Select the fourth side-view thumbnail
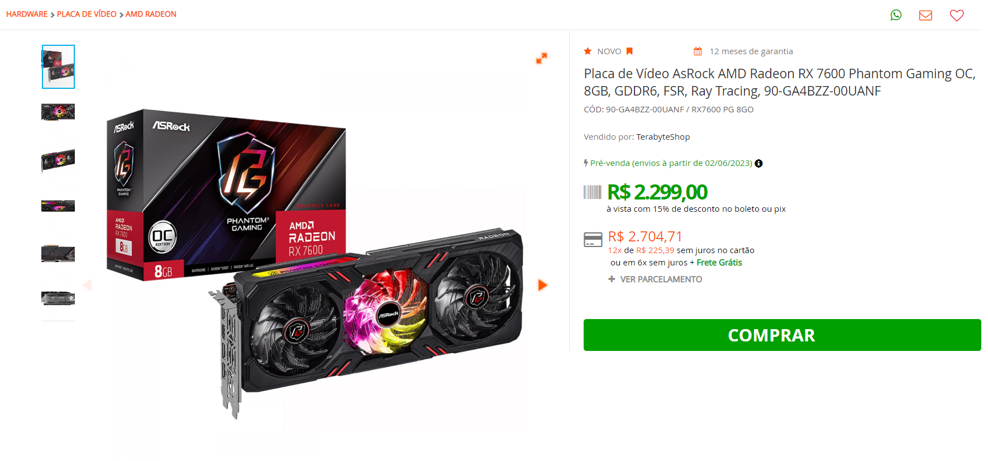The height and width of the screenshot is (461, 988). (58, 206)
